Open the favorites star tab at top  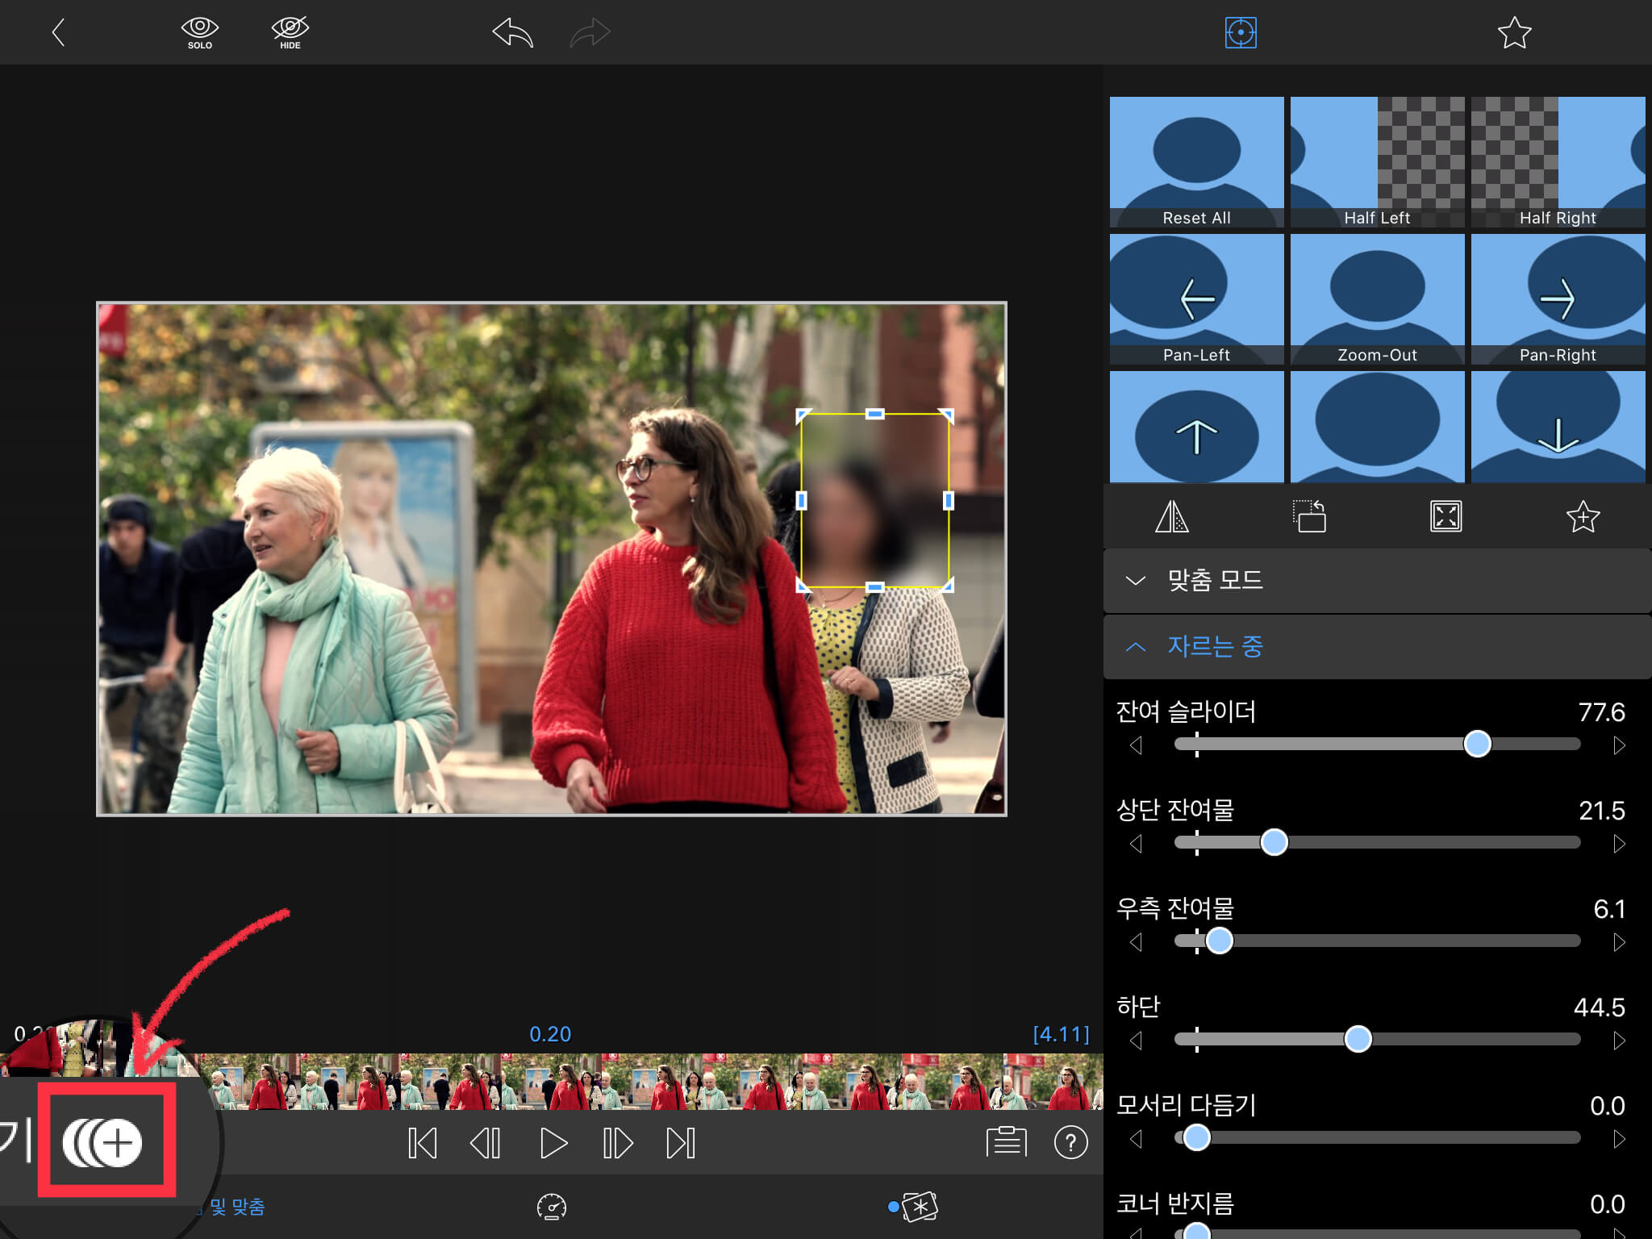point(1513,33)
